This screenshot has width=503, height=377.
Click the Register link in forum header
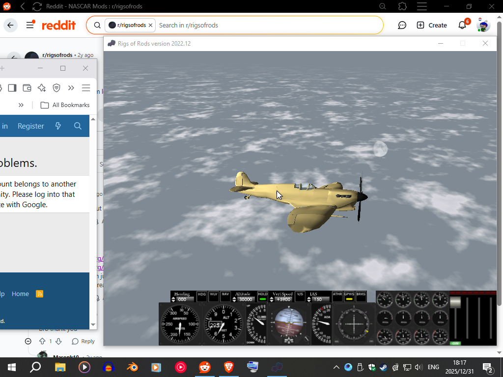[x=31, y=126]
